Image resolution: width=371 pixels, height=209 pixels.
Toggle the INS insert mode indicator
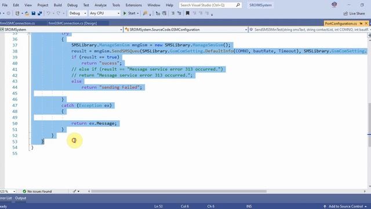(x=249, y=207)
